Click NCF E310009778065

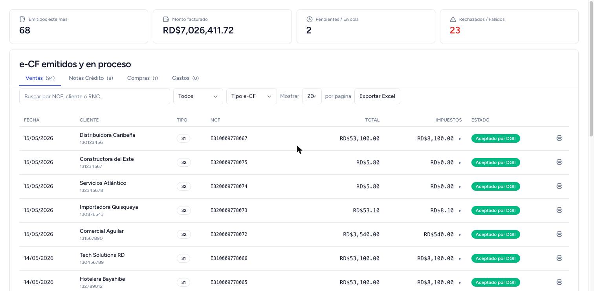click(x=229, y=282)
